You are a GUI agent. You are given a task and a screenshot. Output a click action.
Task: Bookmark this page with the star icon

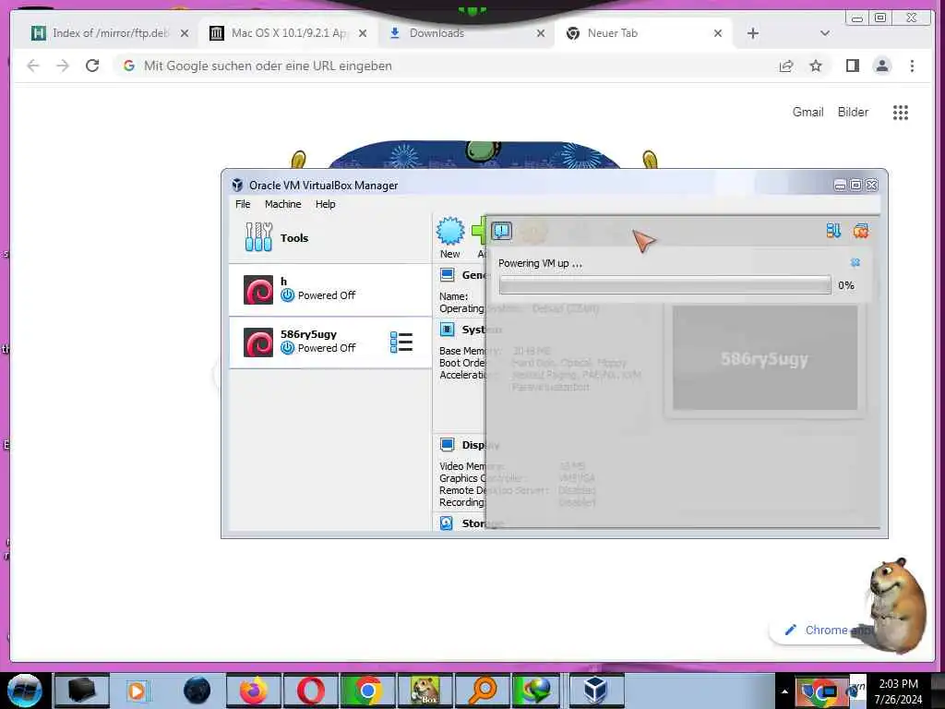click(x=816, y=66)
